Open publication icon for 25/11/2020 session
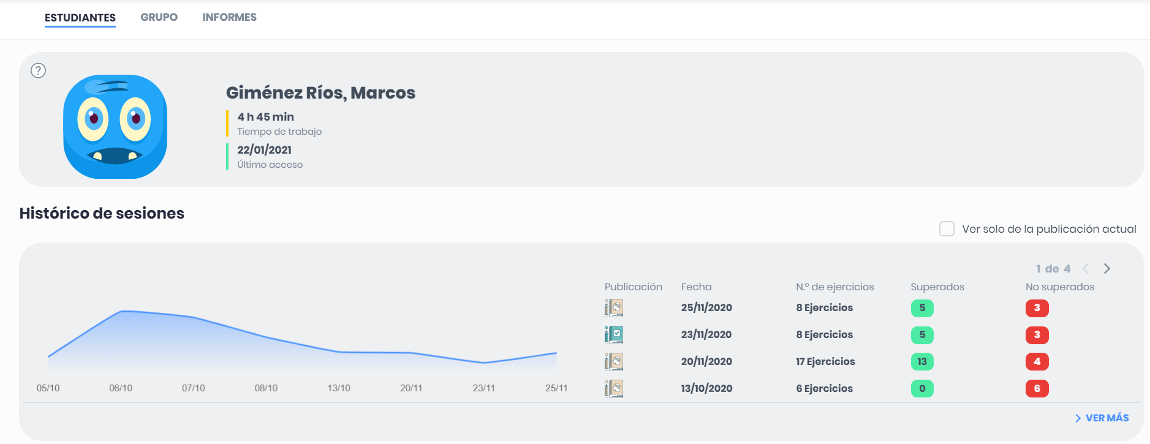Viewport: 1150px width, 444px height. point(613,307)
